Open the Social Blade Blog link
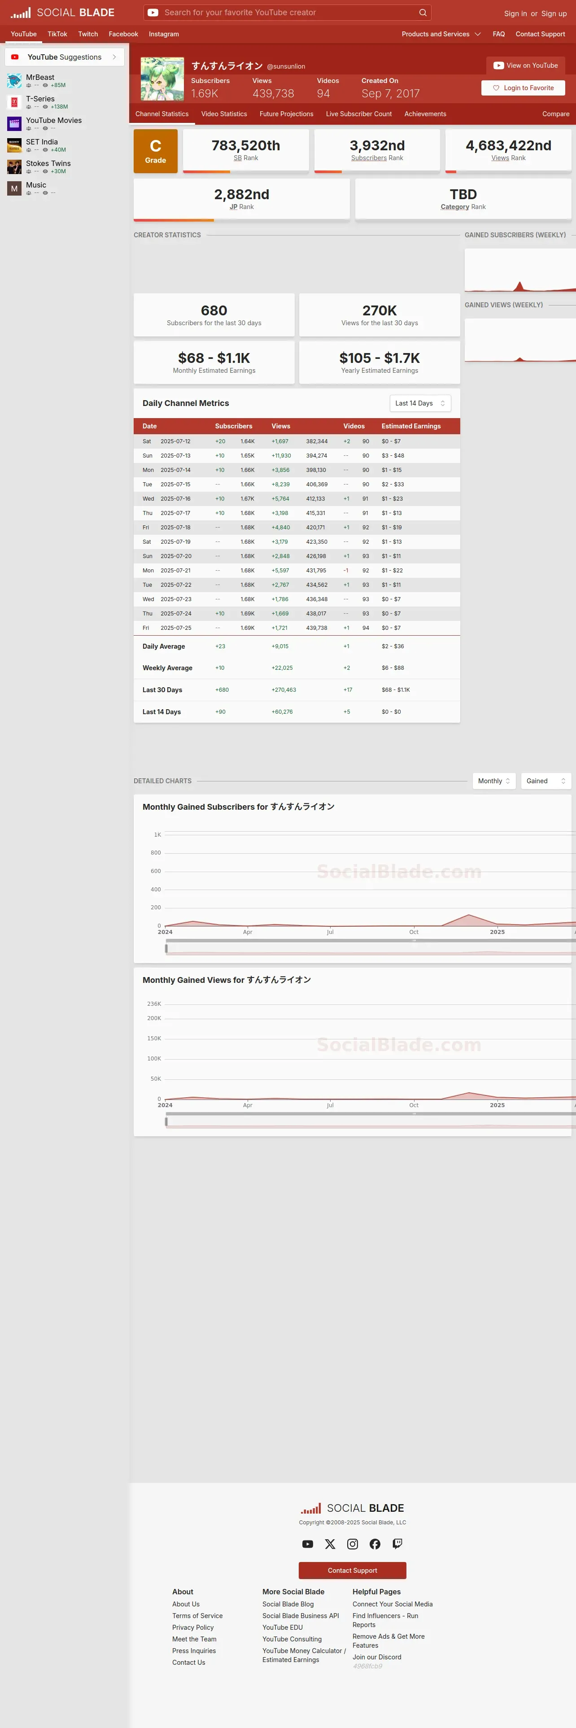This screenshot has width=576, height=1728. point(288,1605)
